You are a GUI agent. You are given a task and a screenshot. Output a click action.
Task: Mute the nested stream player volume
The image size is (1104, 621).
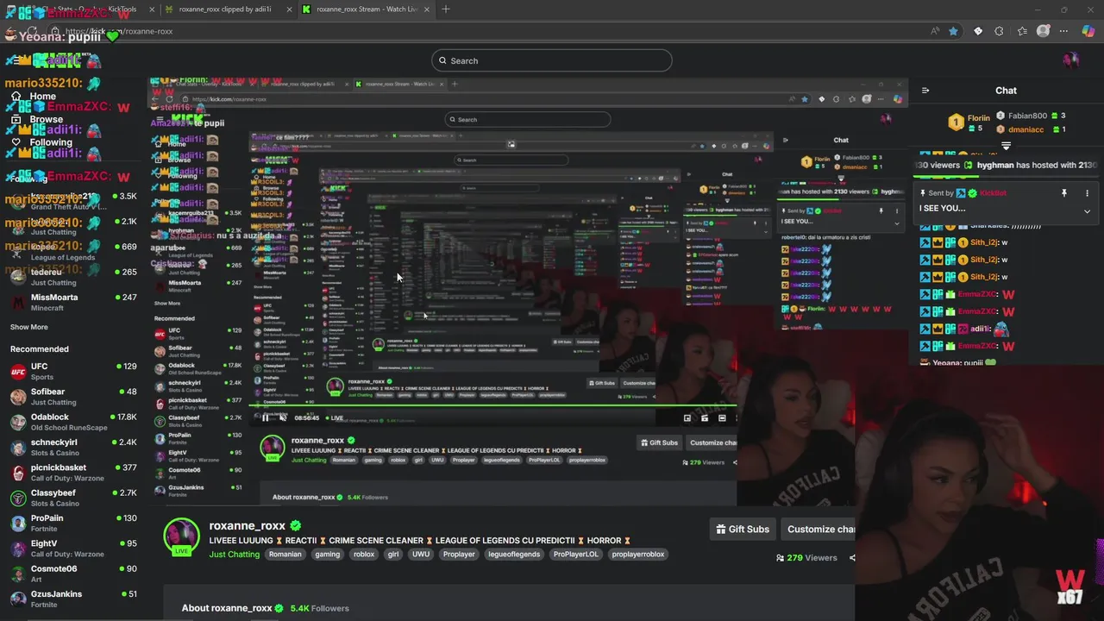coord(282,417)
